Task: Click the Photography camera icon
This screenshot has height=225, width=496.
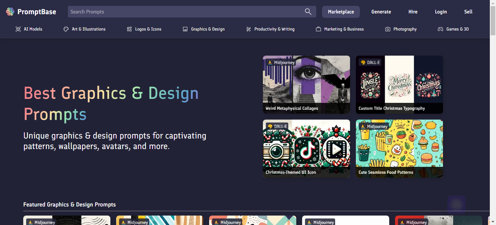Action: coord(388,29)
